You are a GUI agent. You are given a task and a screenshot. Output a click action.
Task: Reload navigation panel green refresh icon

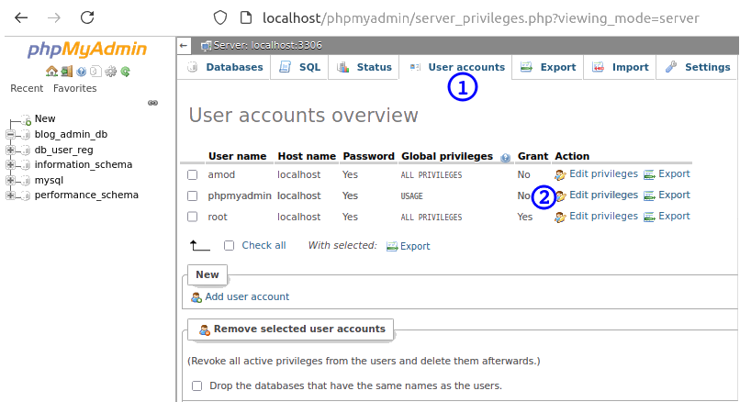coord(125,72)
